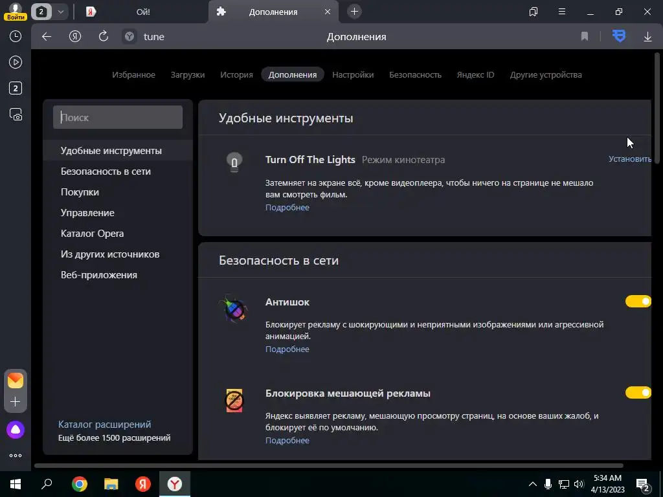This screenshot has width=663, height=497.
Task: Select Удобные инструменты in left menu
Action: pyautogui.click(x=118, y=150)
